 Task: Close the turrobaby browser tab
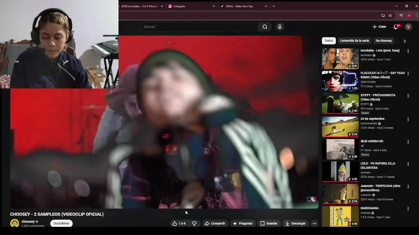coord(162,6)
